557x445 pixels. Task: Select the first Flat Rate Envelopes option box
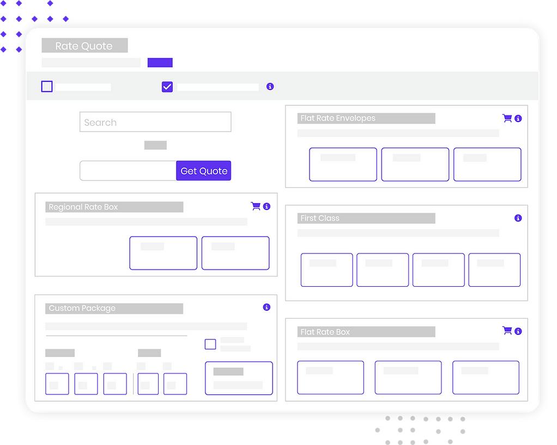(343, 164)
